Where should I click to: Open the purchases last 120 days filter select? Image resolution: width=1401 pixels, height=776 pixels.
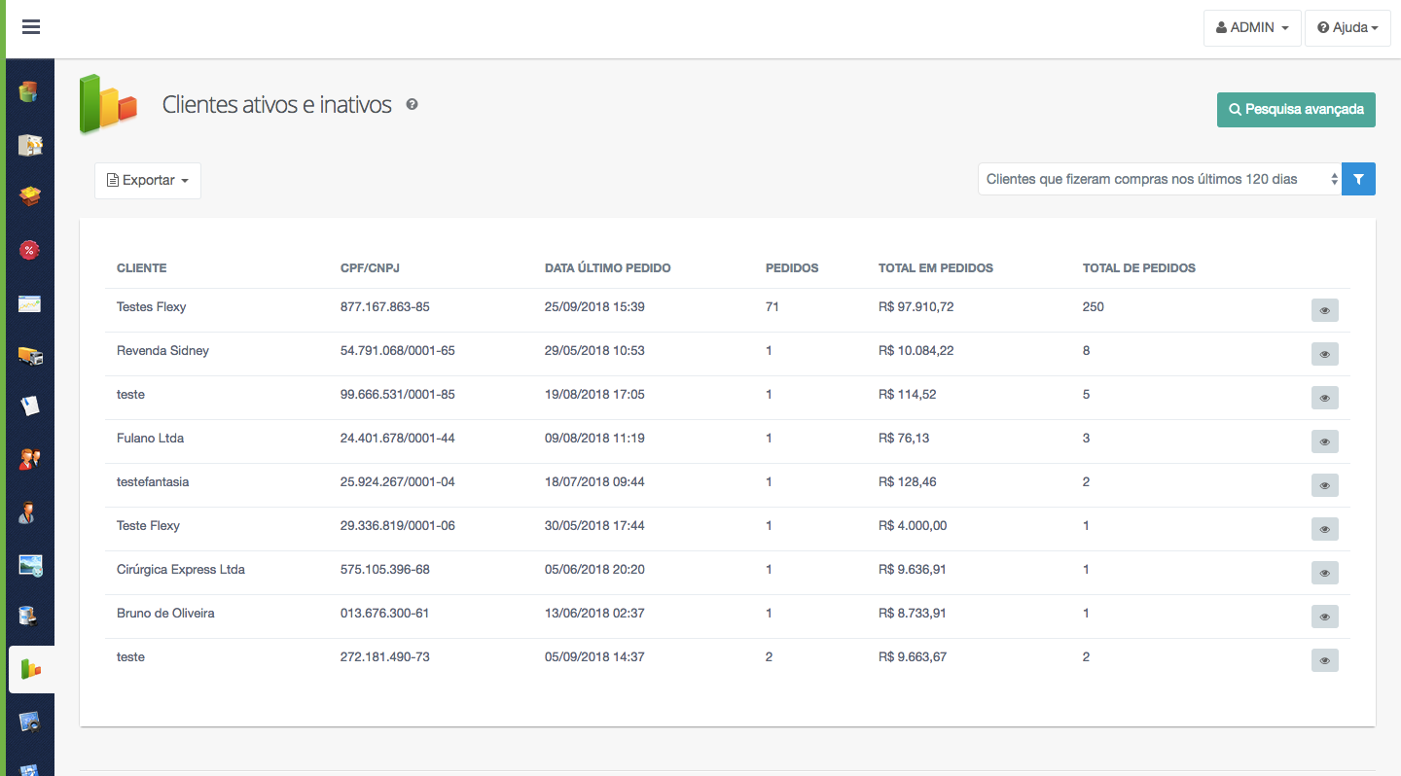pyautogui.click(x=1160, y=179)
